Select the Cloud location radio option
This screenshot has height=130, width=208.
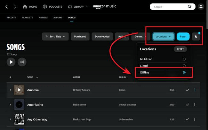[x=184, y=66]
